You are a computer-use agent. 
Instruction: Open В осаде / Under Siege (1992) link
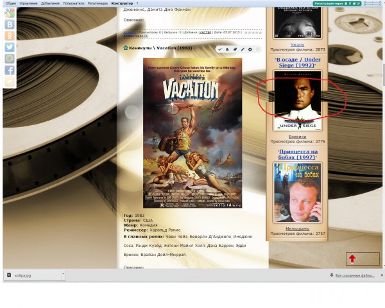pos(297,62)
